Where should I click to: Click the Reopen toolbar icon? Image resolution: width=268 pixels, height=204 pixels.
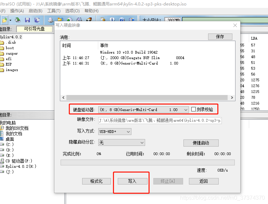18,20
